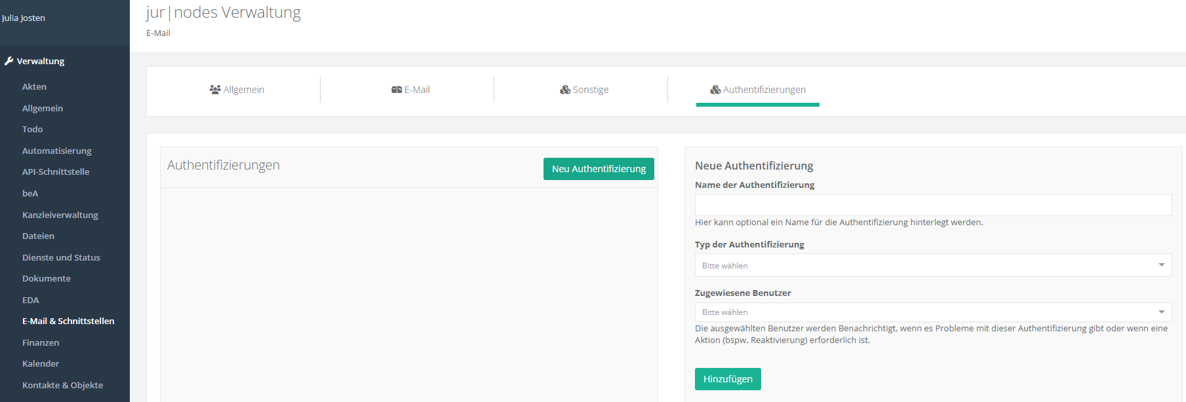The width and height of the screenshot is (1186, 402).
Task: Select beA in the sidebar
Action: 30,193
